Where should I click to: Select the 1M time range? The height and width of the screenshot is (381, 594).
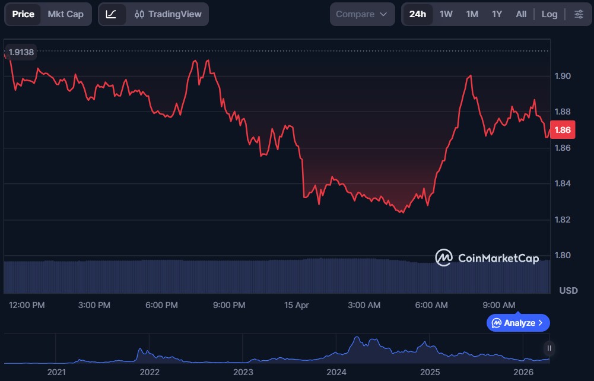(x=472, y=14)
